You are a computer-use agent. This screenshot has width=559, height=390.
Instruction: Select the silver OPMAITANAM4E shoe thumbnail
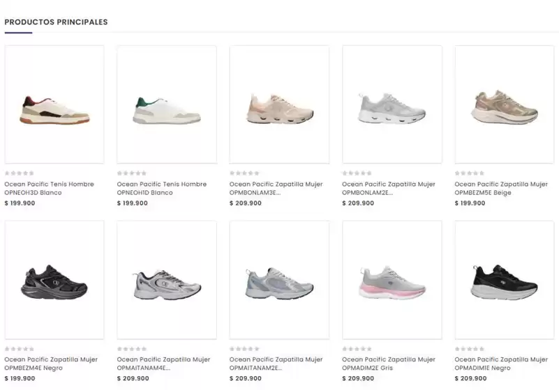click(167, 280)
